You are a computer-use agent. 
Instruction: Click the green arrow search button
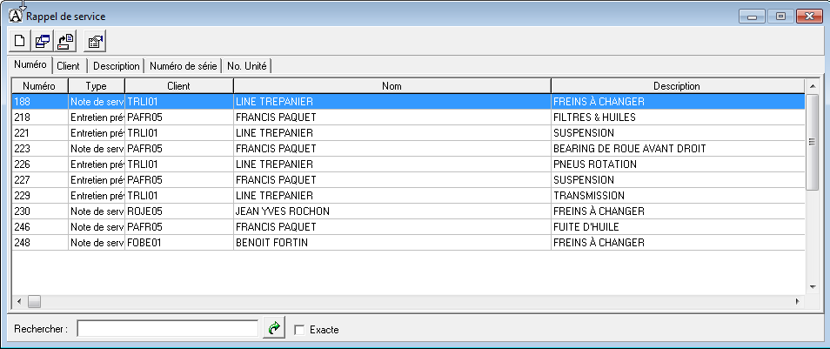point(274,329)
